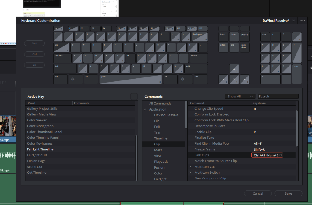Image resolution: width=312 pixels, height=205 pixels.
Task: Select the return key on virtual keyboard
Action: click(x=199, y=58)
